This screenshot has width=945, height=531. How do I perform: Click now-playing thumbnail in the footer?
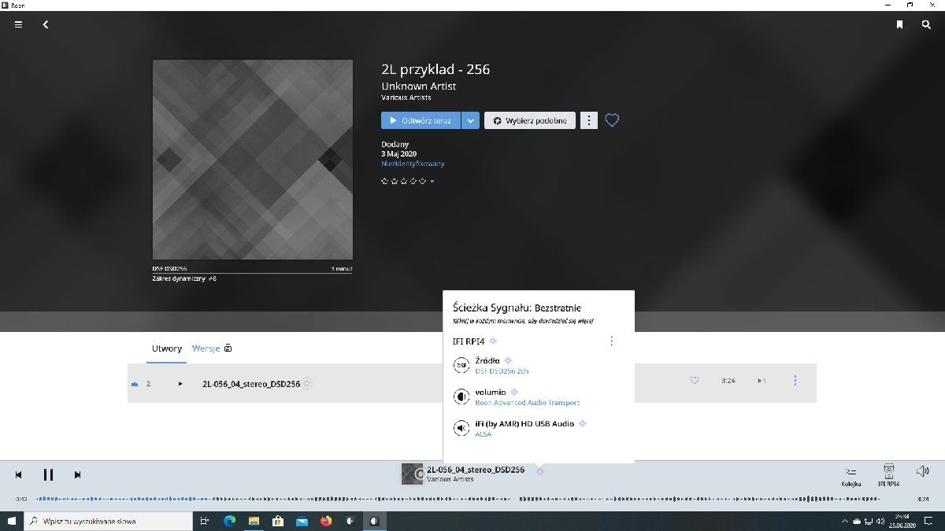tap(413, 474)
